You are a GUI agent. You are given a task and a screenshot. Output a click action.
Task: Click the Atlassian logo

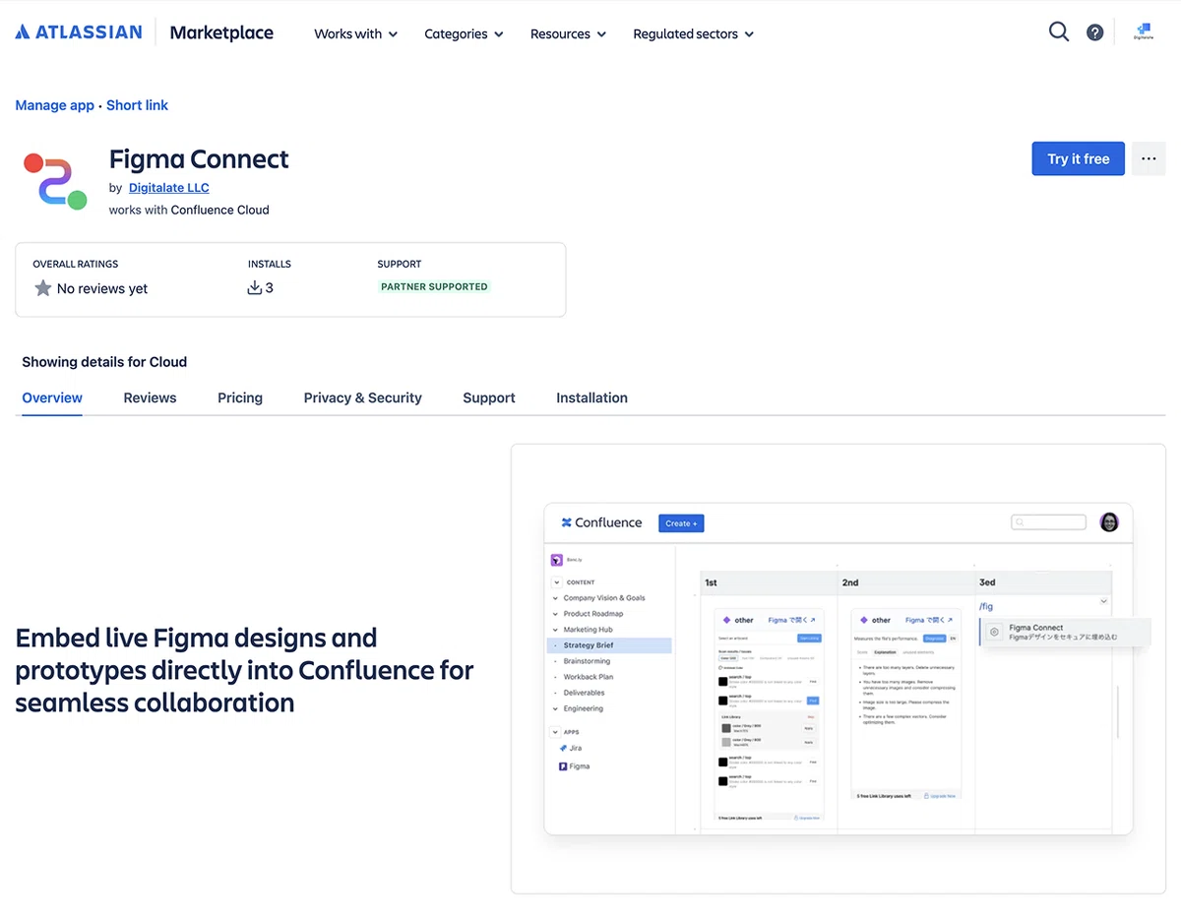click(79, 32)
